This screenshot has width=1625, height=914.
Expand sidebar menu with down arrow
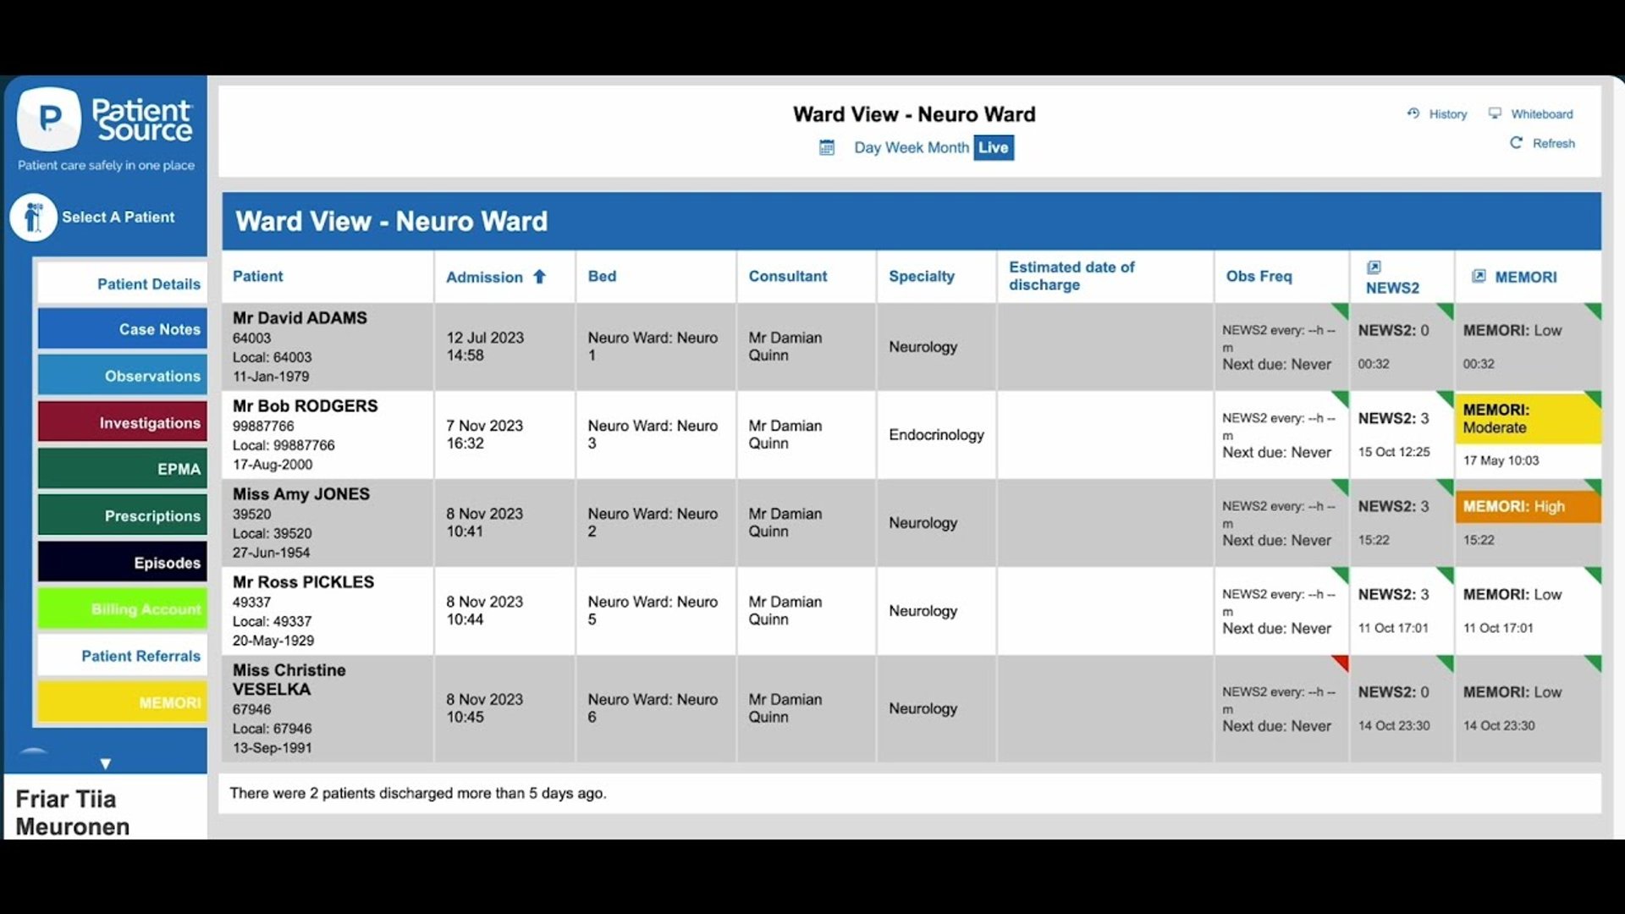(105, 763)
